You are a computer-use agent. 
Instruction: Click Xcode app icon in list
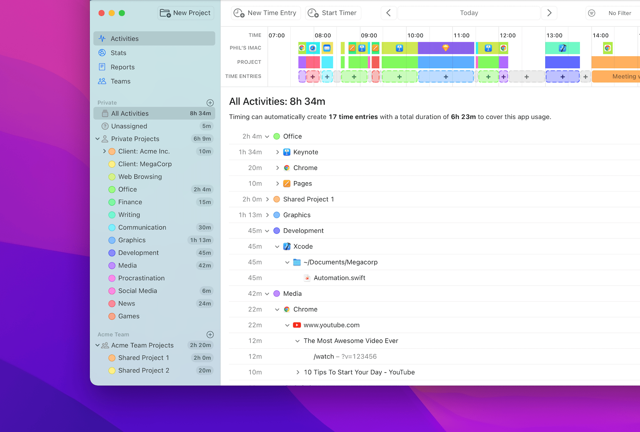(287, 246)
